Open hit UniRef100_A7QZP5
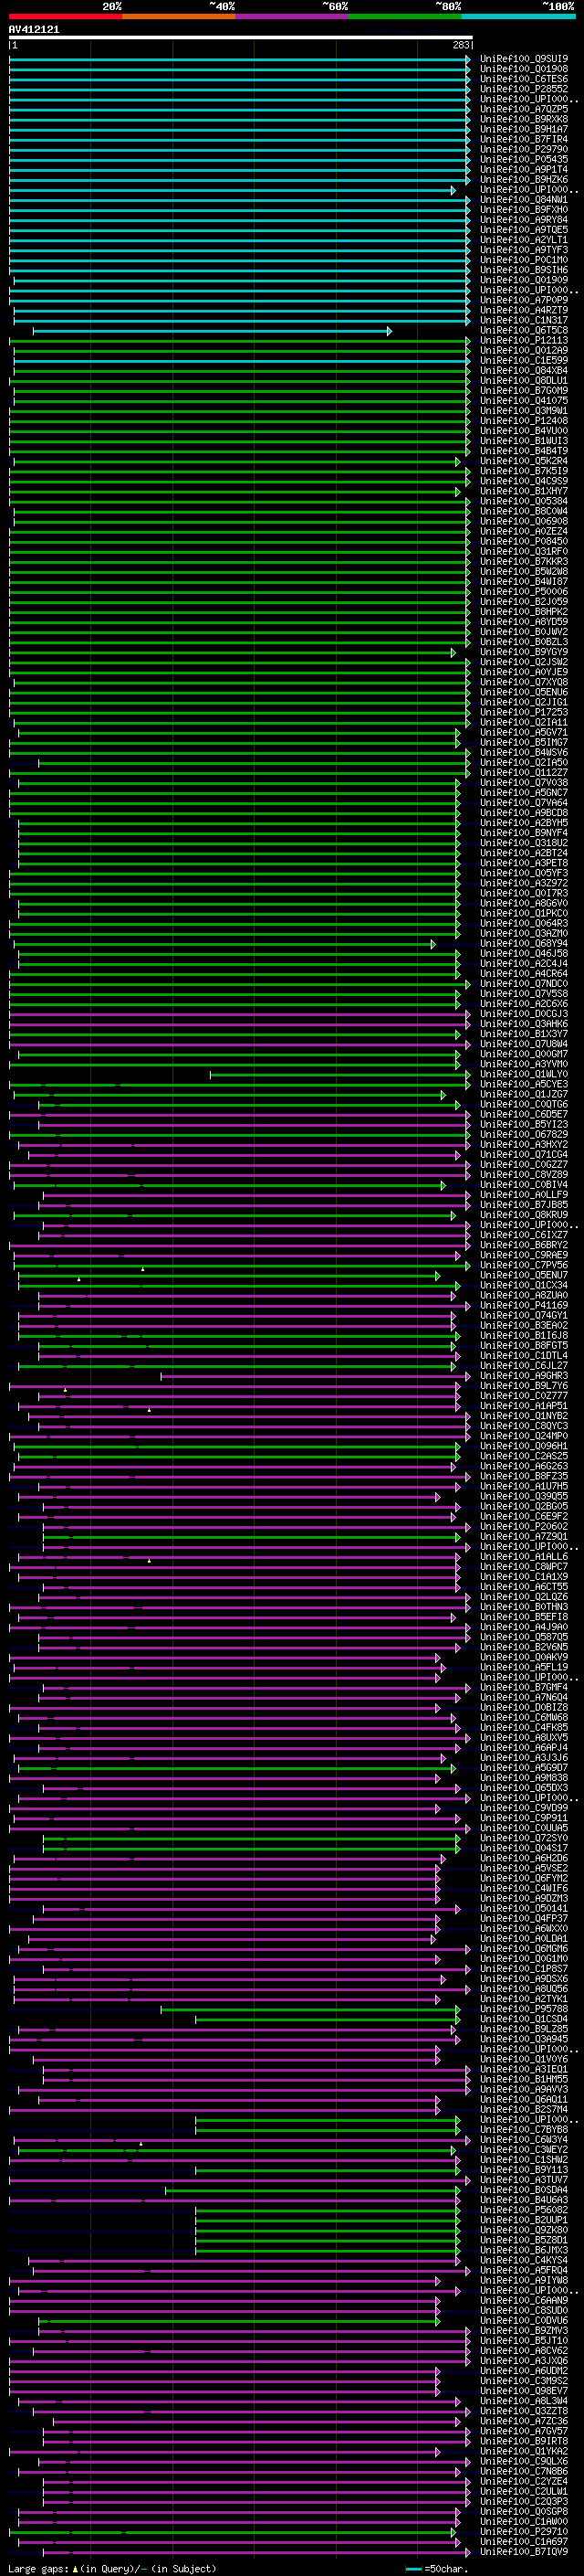This screenshot has width=584, height=2576. tap(524, 109)
